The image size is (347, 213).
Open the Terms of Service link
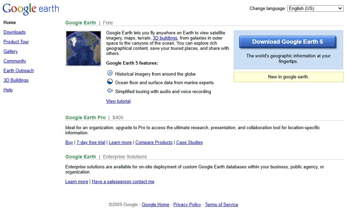click(222, 205)
